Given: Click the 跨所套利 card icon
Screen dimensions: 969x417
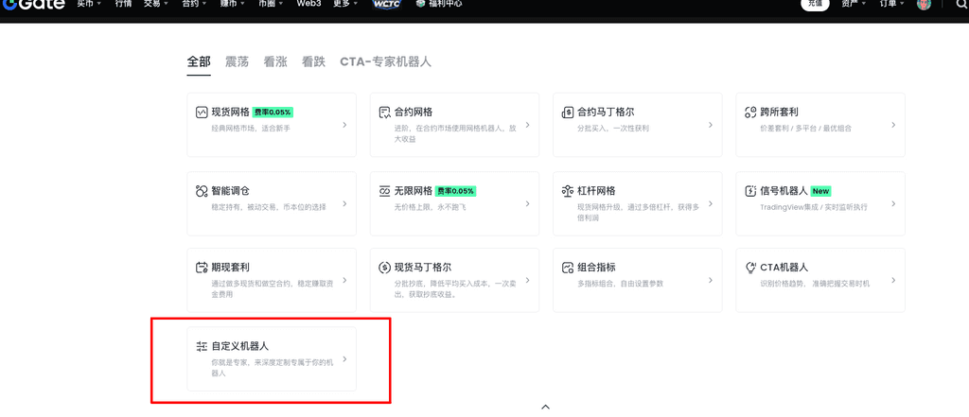Looking at the screenshot, I should tap(751, 112).
